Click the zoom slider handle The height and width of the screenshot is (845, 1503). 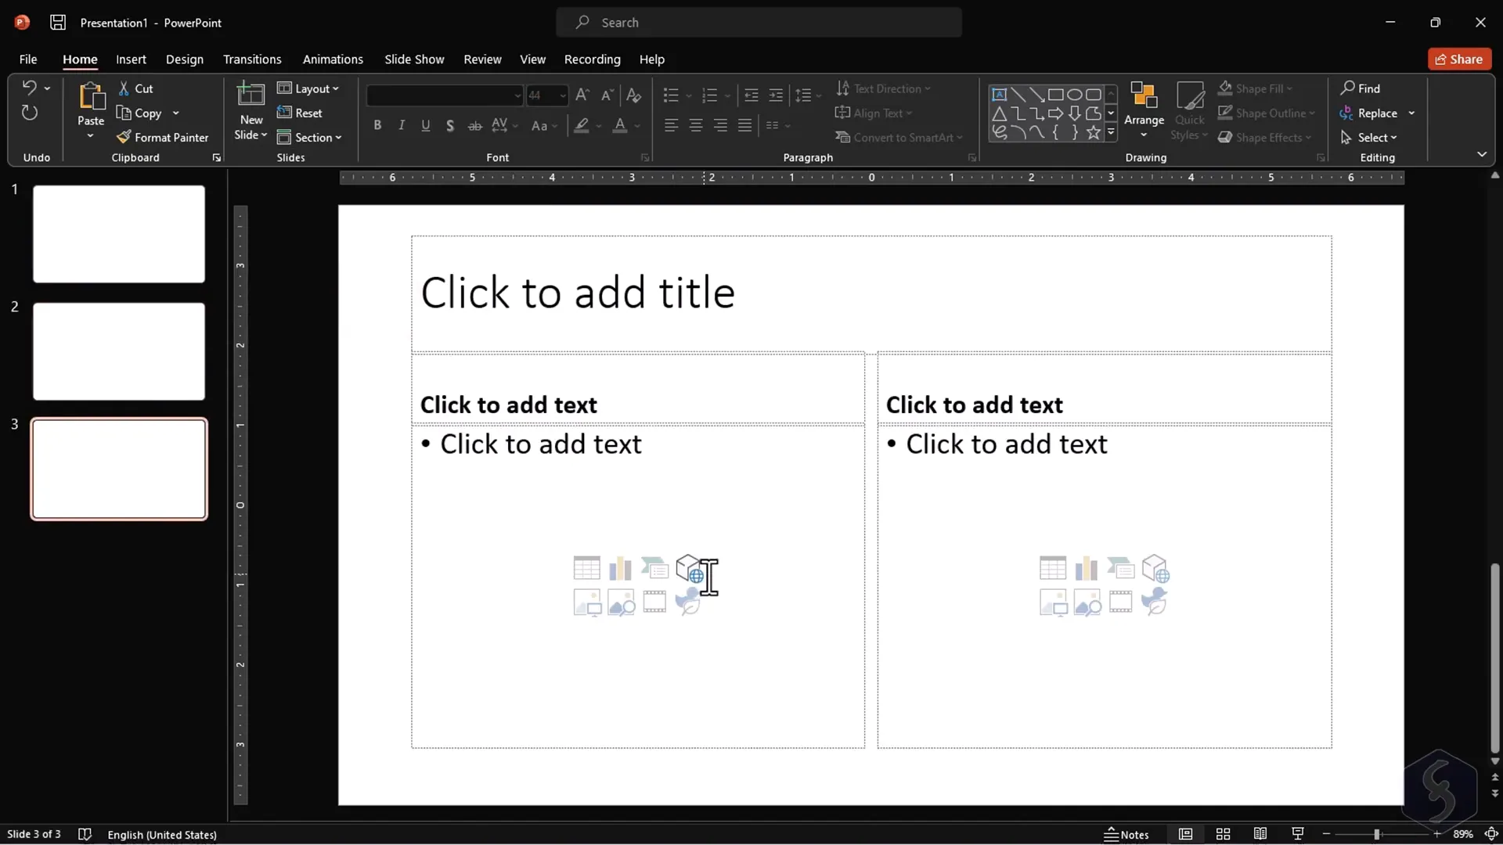tap(1376, 834)
